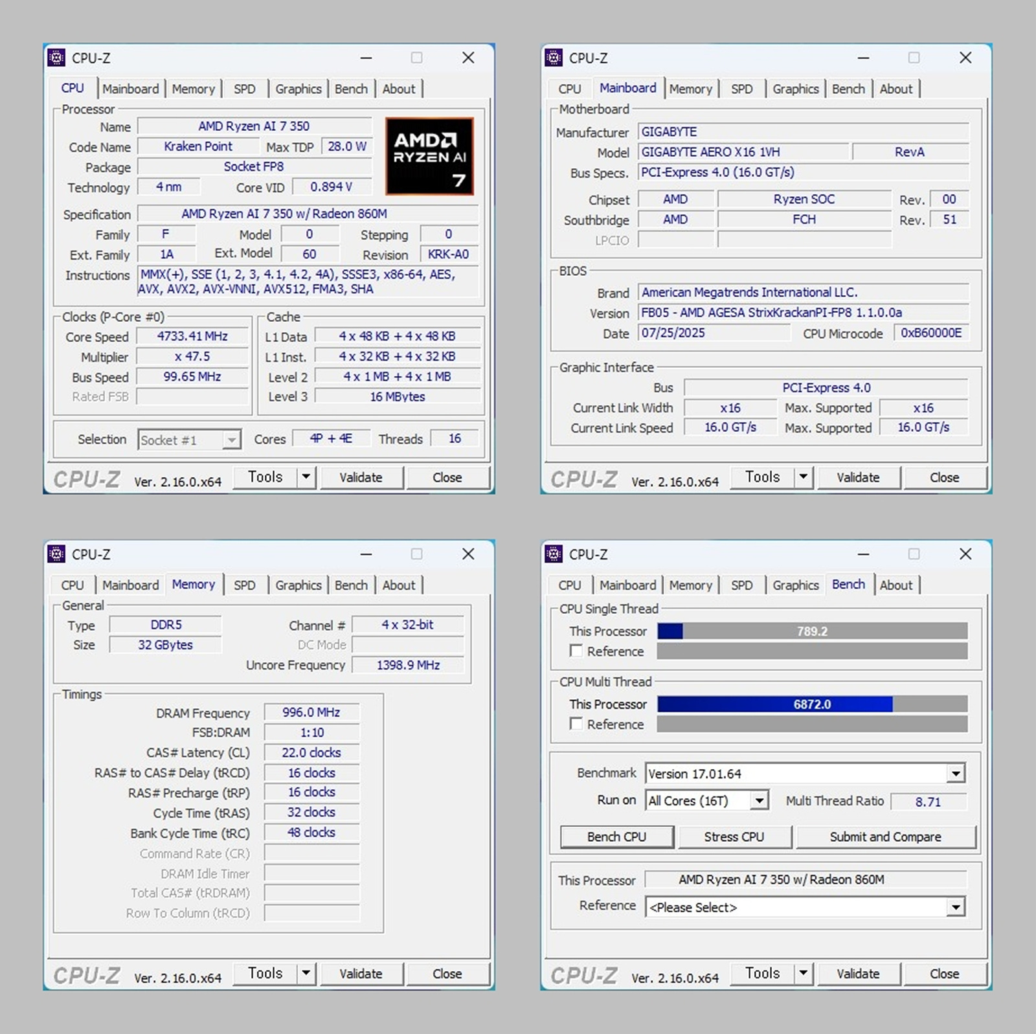The width and height of the screenshot is (1036, 1034).
Task: Click the Cores value 4P + 4E
Action: [x=331, y=438]
